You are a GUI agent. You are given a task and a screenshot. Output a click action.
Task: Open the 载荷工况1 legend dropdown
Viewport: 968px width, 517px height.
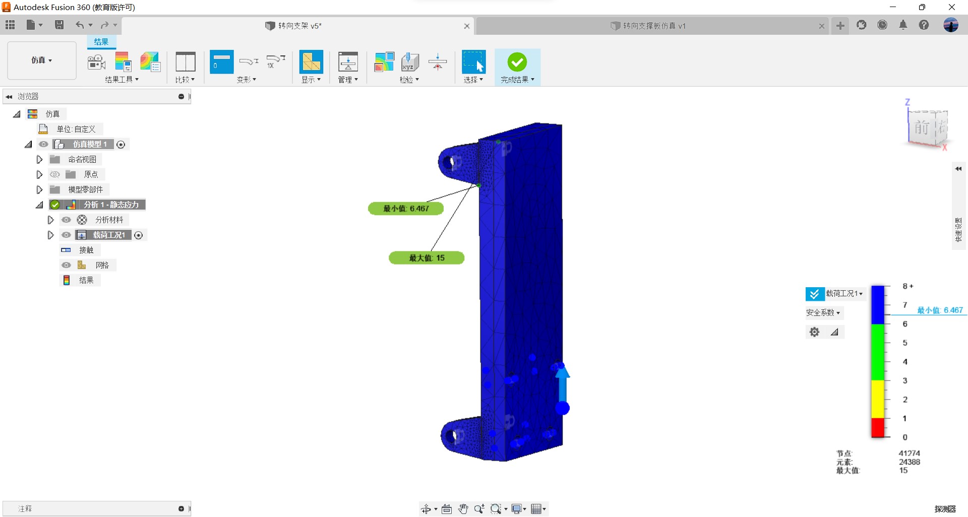click(x=844, y=293)
